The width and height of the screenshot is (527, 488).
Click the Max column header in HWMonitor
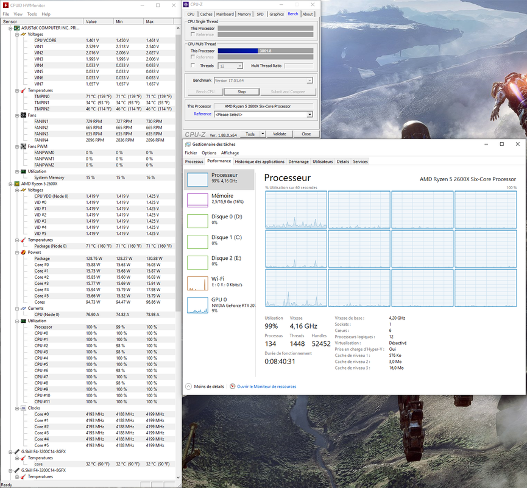coord(158,21)
